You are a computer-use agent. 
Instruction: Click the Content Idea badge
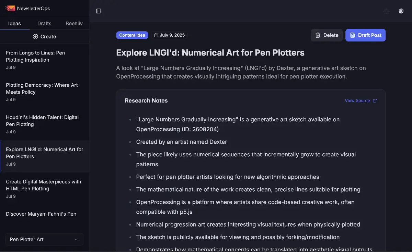click(x=132, y=35)
